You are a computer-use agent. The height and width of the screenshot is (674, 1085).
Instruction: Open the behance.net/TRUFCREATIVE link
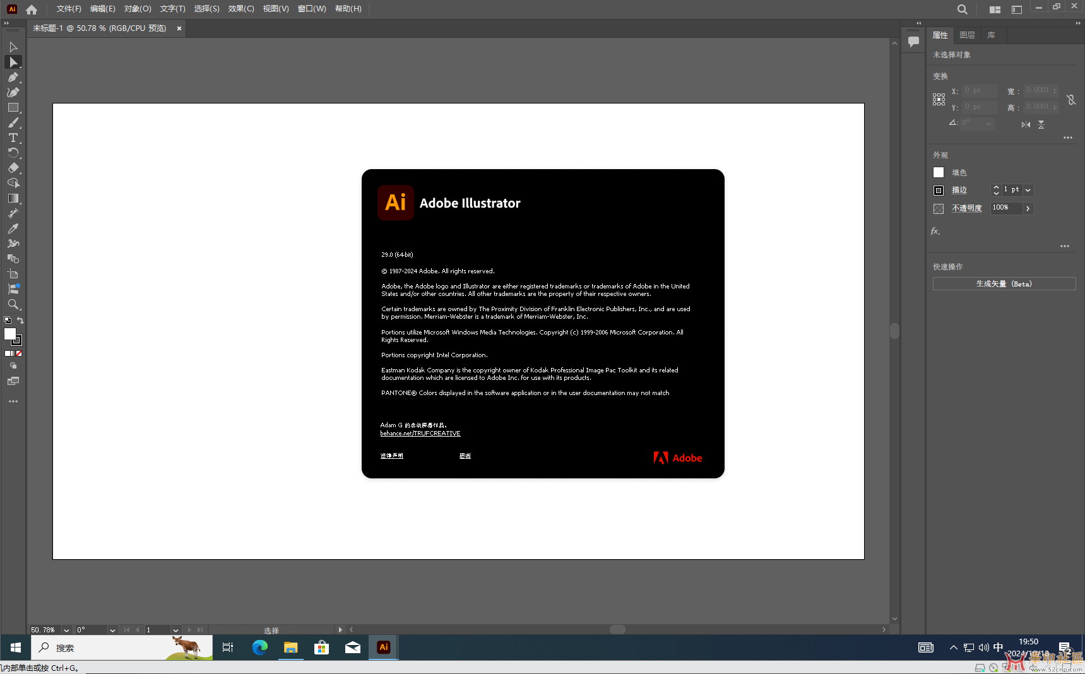[x=420, y=434]
